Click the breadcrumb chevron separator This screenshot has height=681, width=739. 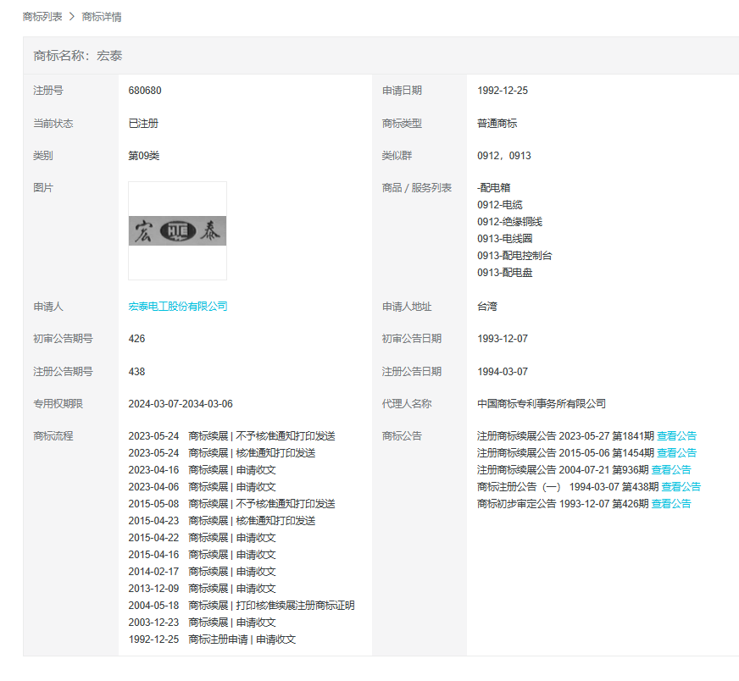pyautogui.click(x=72, y=17)
